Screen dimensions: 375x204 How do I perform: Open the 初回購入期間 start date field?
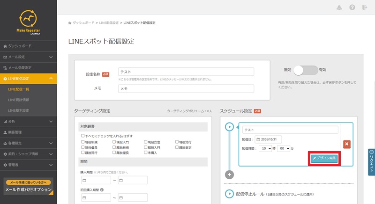tap(96, 197)
